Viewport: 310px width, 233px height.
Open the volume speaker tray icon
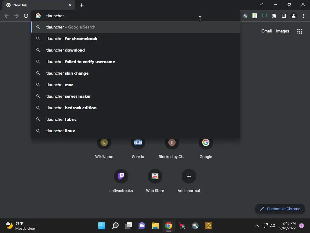pyautogui.click(x=272, y=226)
